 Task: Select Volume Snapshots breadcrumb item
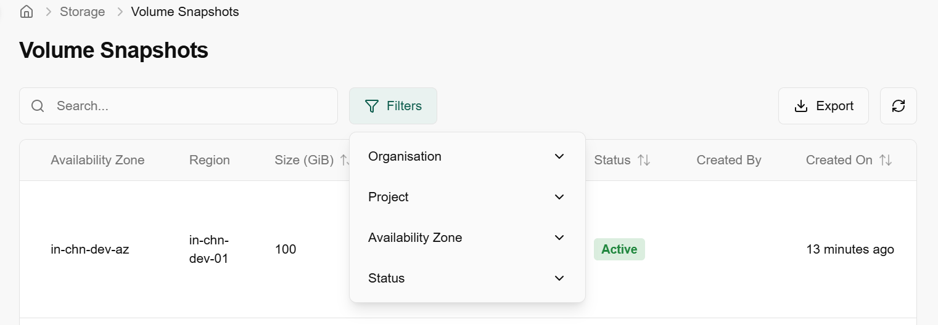pos(185,12)
